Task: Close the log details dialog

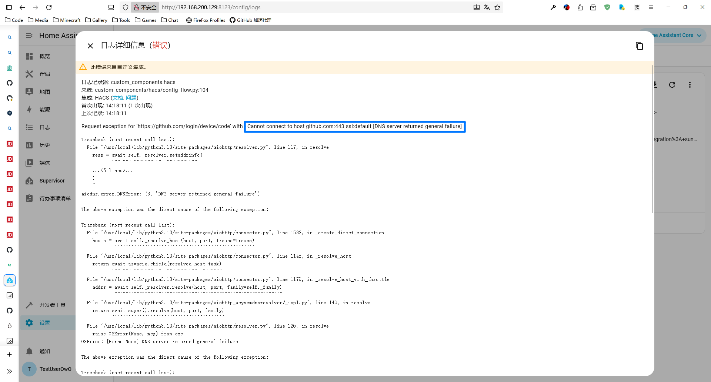Action: click(90, 46)
